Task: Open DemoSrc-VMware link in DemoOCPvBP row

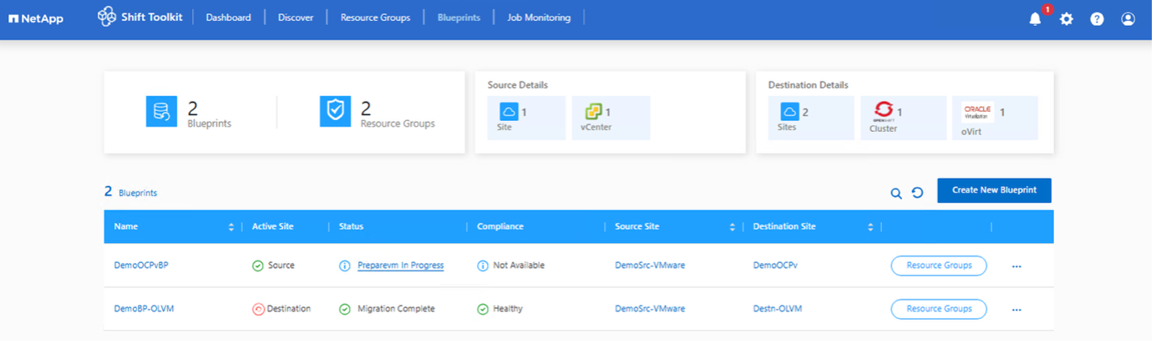Action: [x=652, y=266]
